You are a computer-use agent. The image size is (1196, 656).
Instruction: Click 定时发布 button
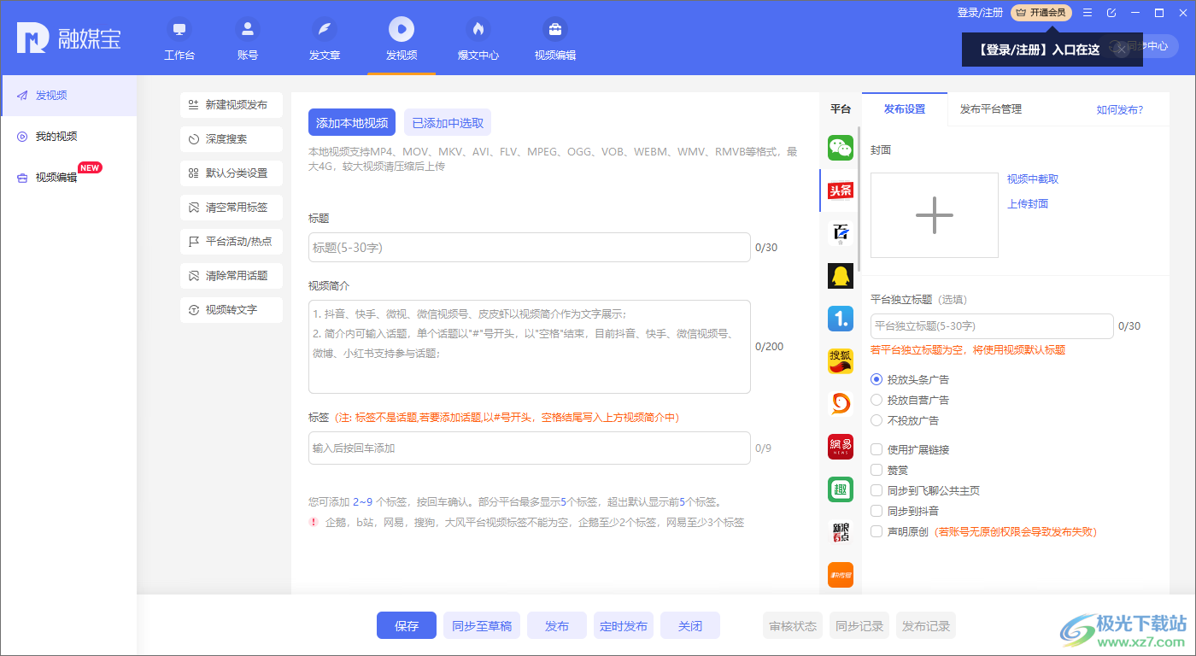(x=624, y=626)
